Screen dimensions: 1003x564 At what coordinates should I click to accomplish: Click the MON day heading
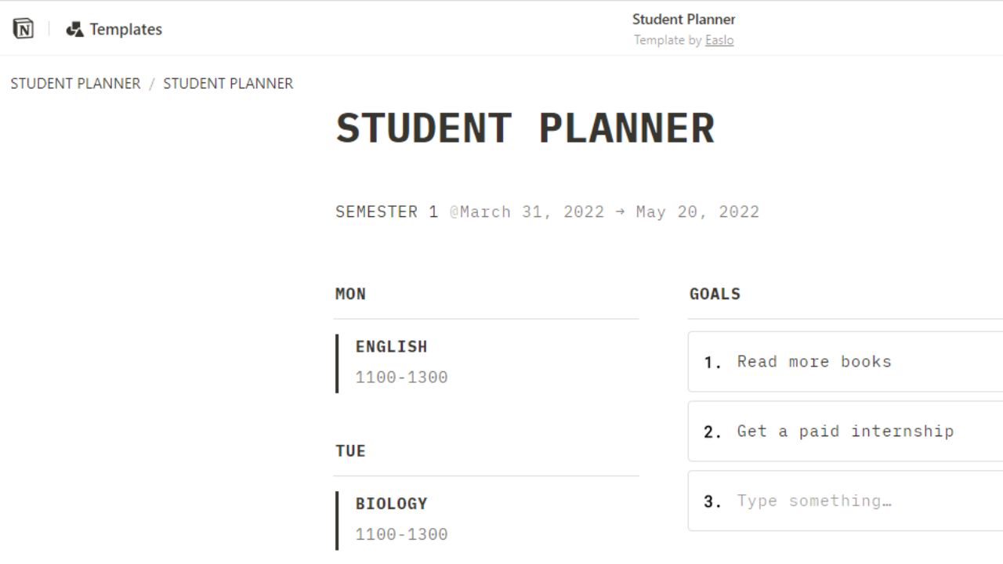(x=350, y=294)
